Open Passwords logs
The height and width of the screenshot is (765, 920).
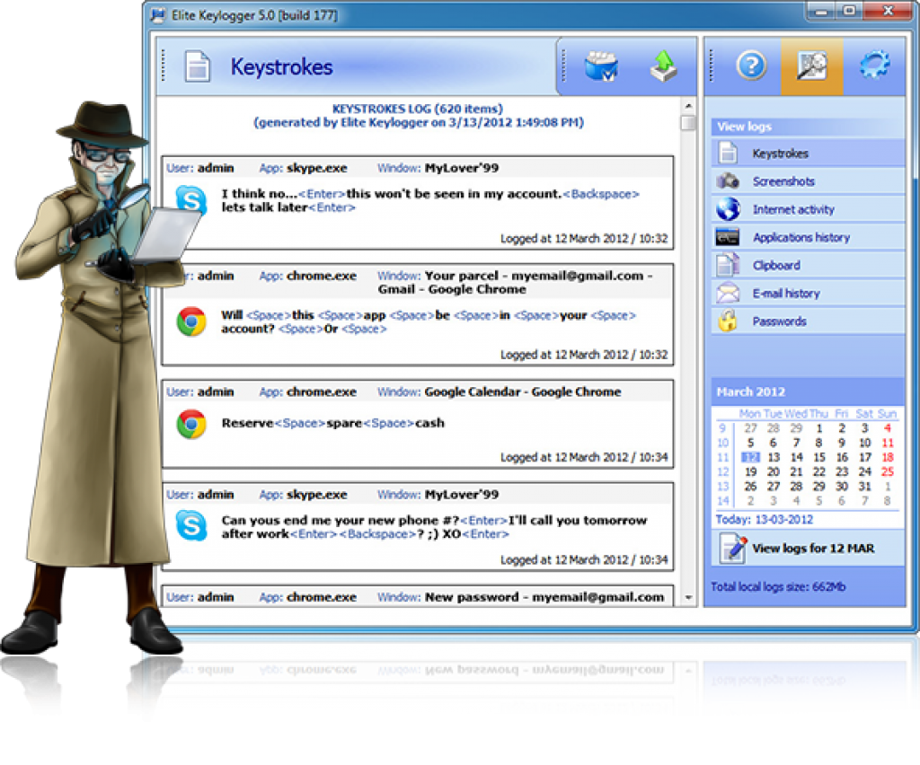pos(808,321)
